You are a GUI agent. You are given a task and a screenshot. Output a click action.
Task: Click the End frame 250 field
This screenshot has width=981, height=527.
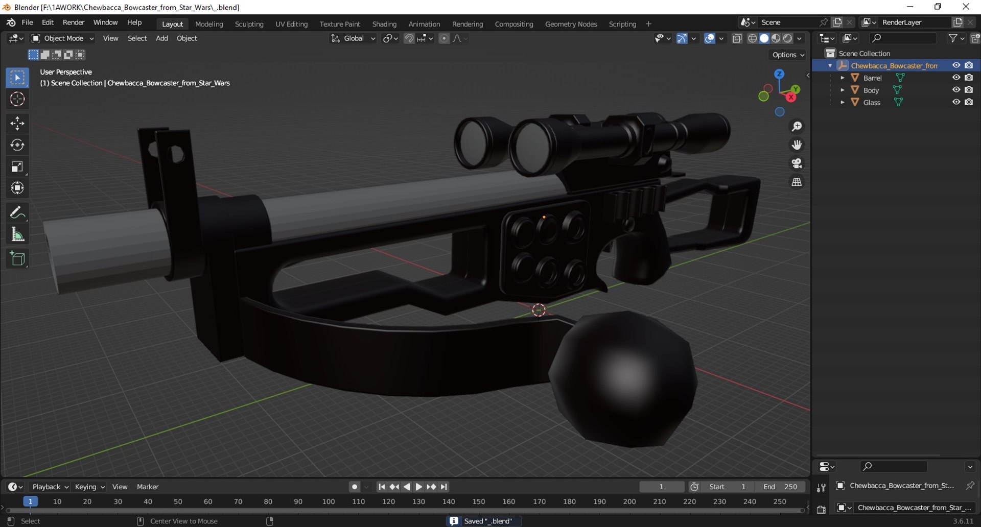(x=780, y=487)
